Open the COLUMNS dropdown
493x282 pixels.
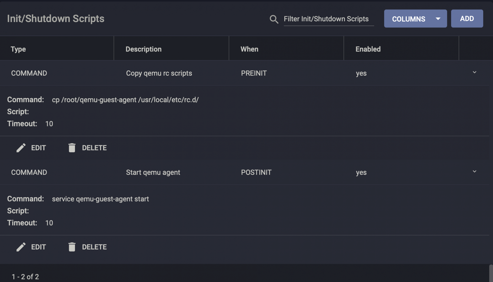[415, 19]
